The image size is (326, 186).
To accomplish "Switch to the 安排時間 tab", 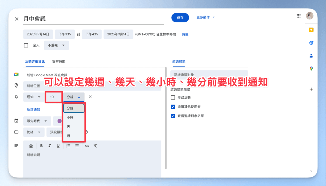I will point(59,61).
